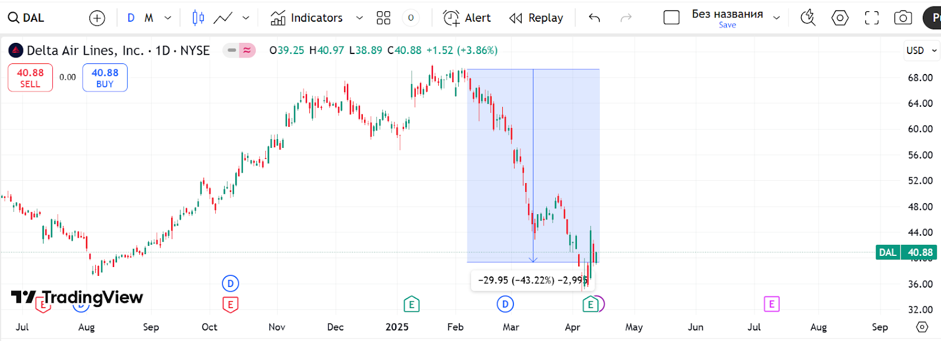
Task: Expand the chart style dropdown arrow
Action: [246, 18]
